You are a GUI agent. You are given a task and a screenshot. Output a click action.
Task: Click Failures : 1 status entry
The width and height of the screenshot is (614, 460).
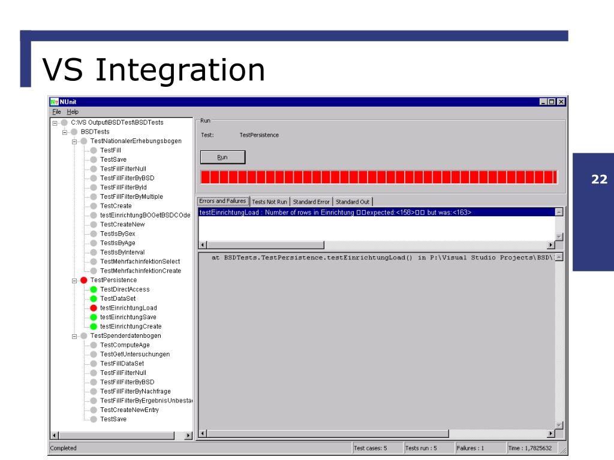pyautogui.click(x=470, y=448)
